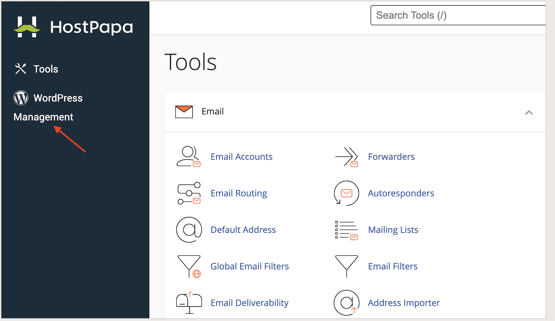Open Tools in the sidebar menu

point(46,69)
